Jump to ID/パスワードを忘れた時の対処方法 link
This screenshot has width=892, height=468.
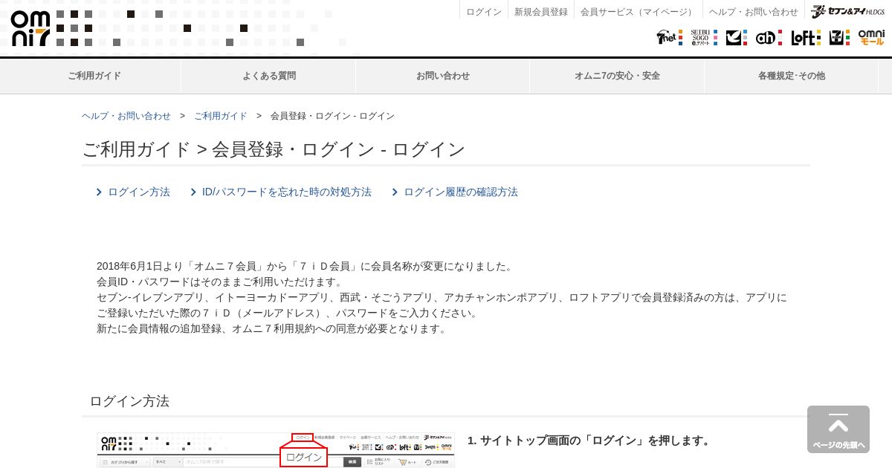tap(287, 192)
